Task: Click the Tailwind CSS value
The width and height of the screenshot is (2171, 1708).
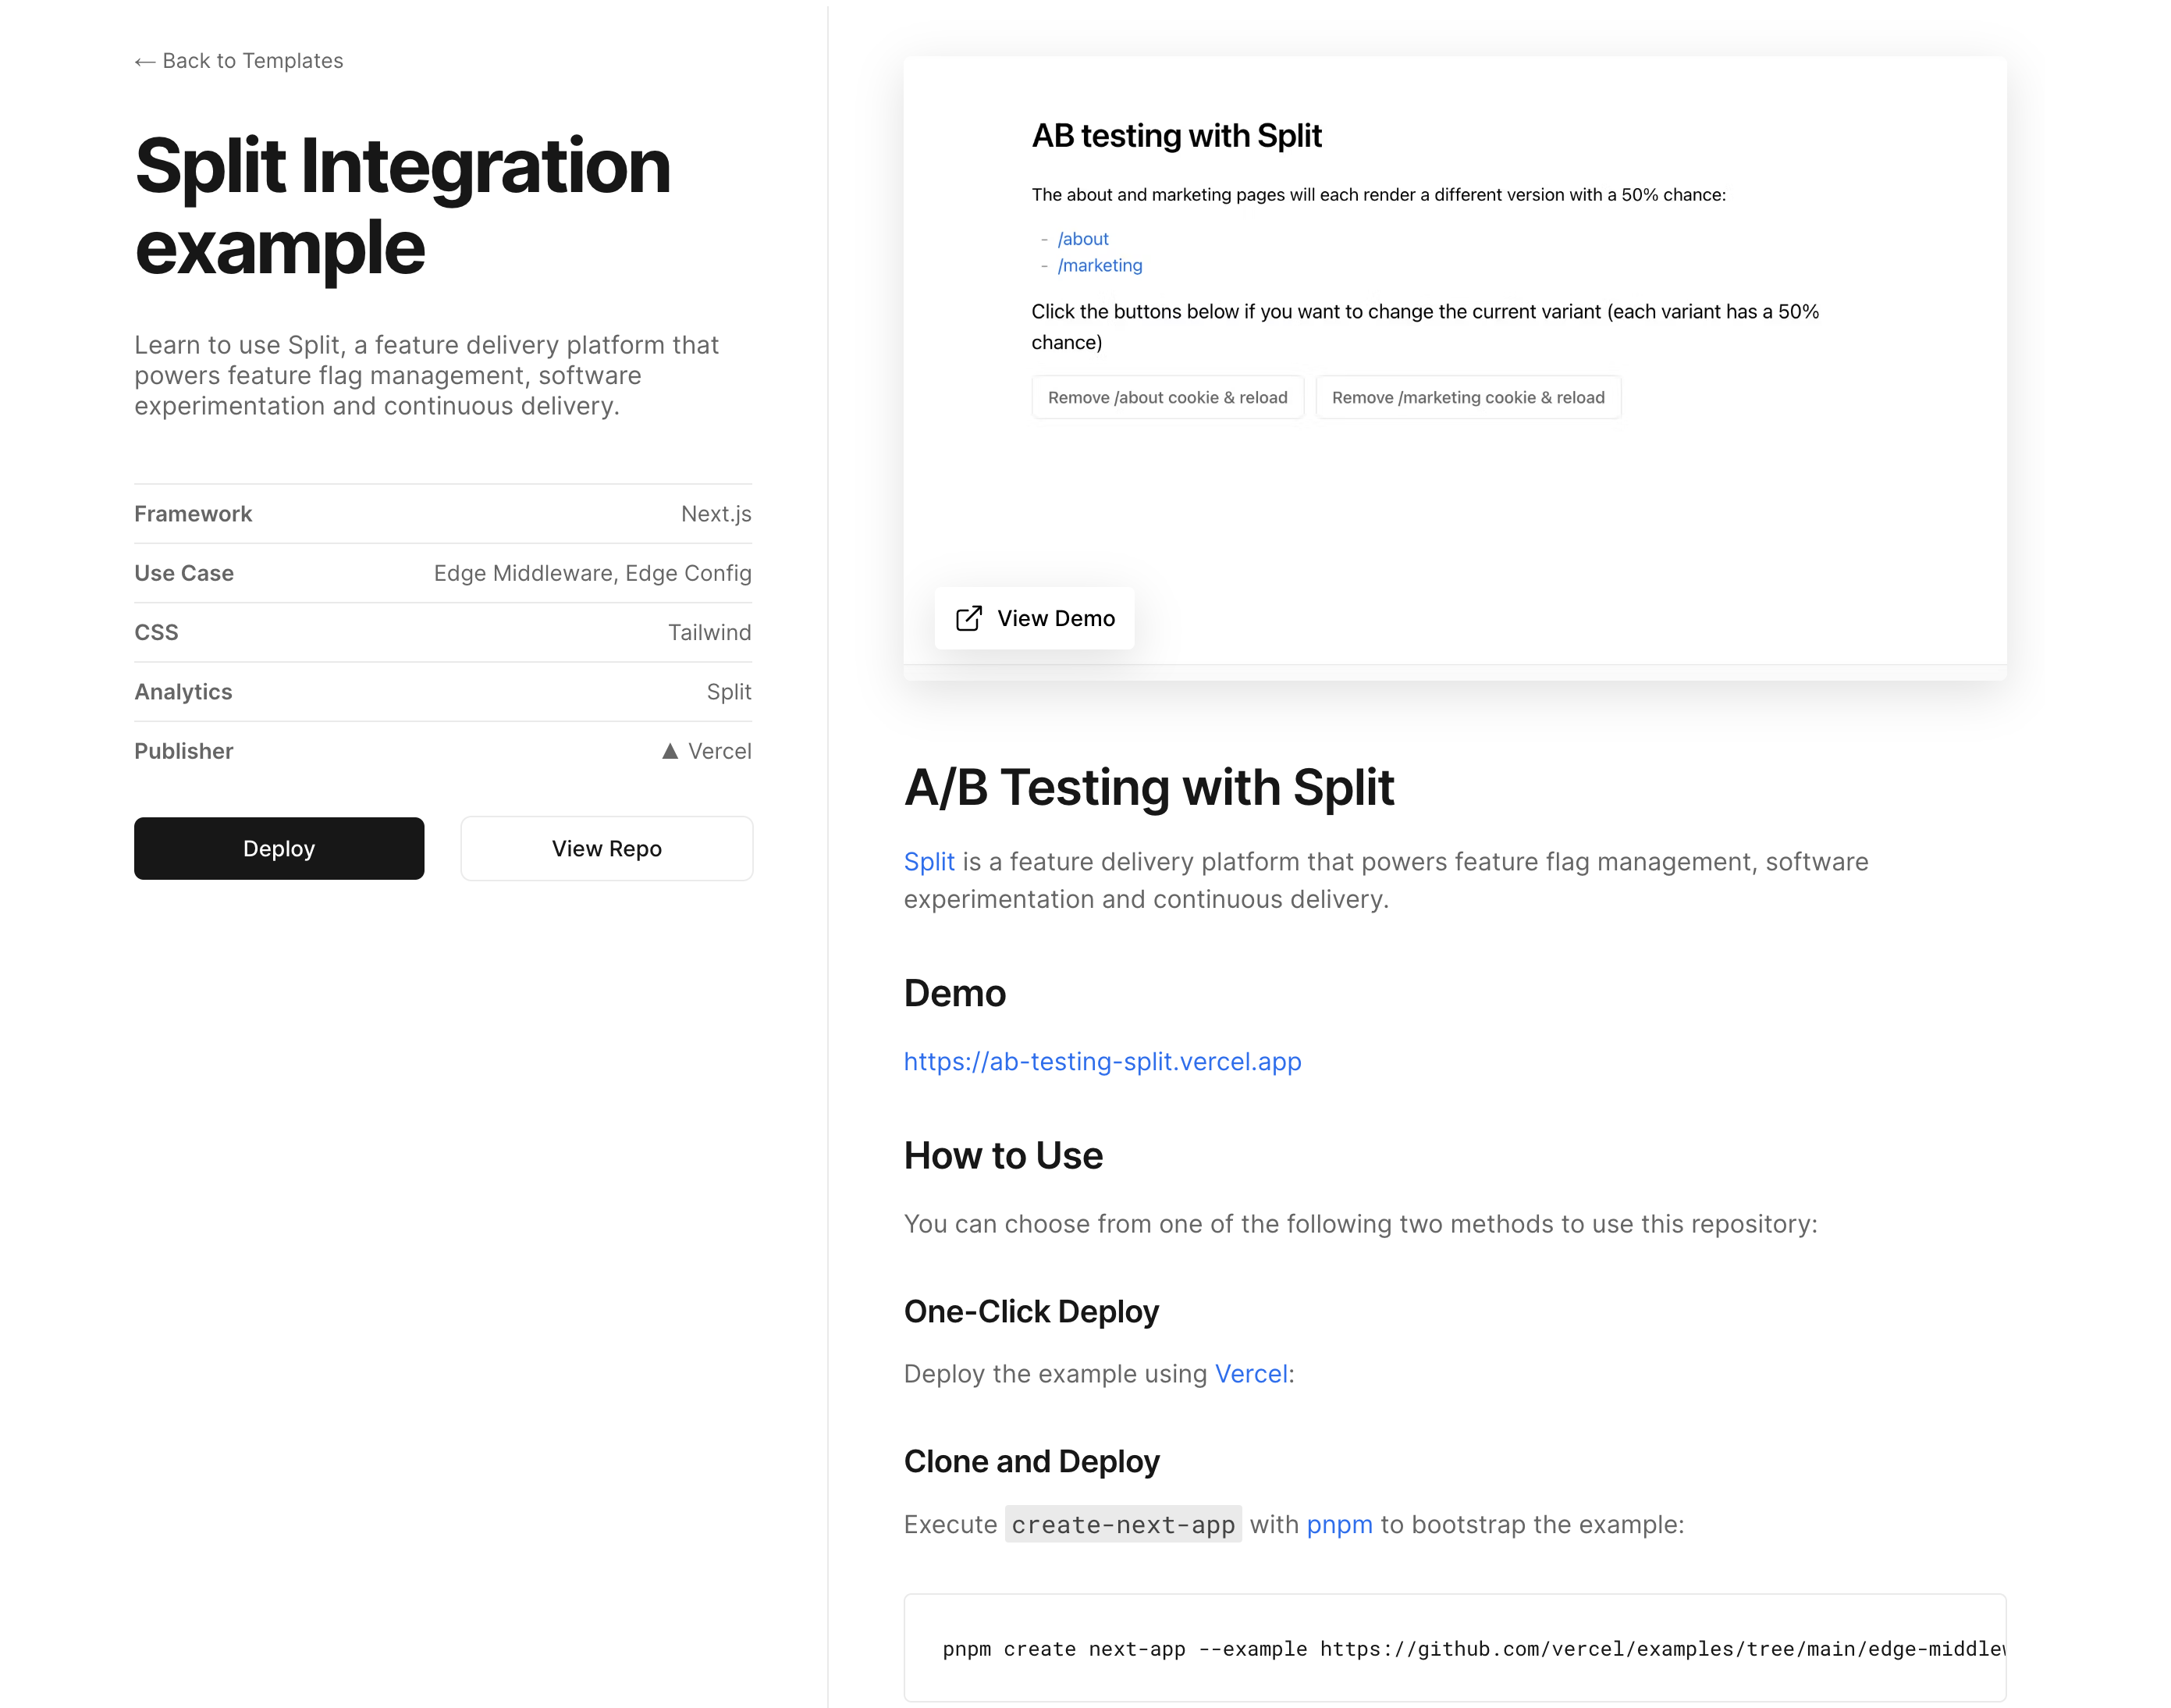Action: (x=709, y=632)
